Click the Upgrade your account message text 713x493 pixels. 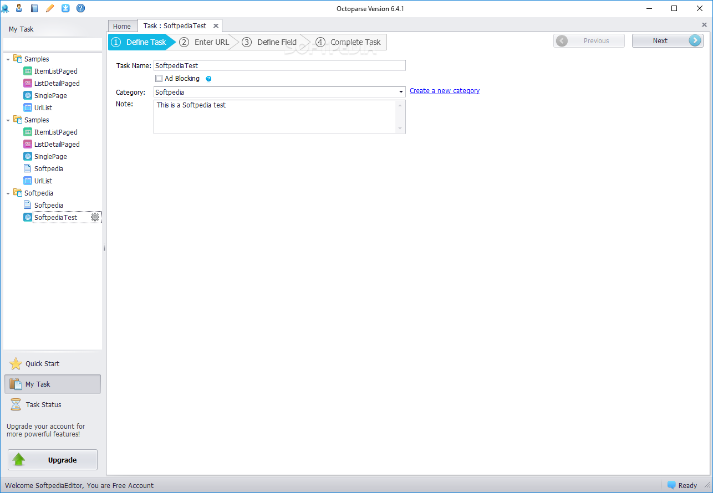click(45, 430)
